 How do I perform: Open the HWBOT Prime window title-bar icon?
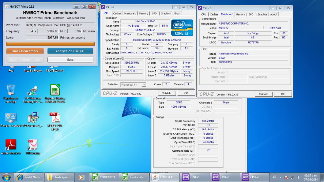pyautogui.click(x=7, y=7)
